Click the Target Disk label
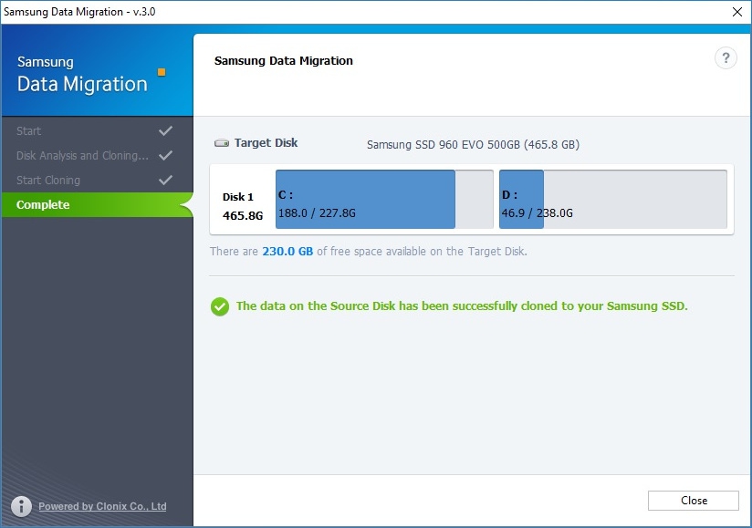The width and height of the screenshot is (752, 528). click(266, 143)
